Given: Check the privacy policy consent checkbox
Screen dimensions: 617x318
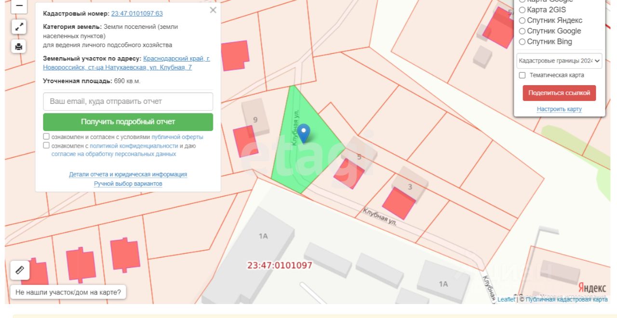Looking at the screenshot, I should tap(46, 145).
